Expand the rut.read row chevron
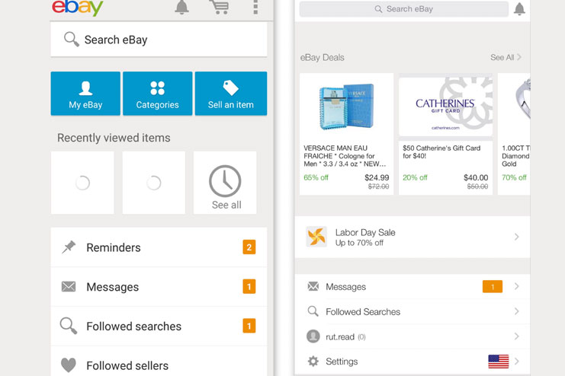This screenshot has height=376, width=565. pos(517,336)
